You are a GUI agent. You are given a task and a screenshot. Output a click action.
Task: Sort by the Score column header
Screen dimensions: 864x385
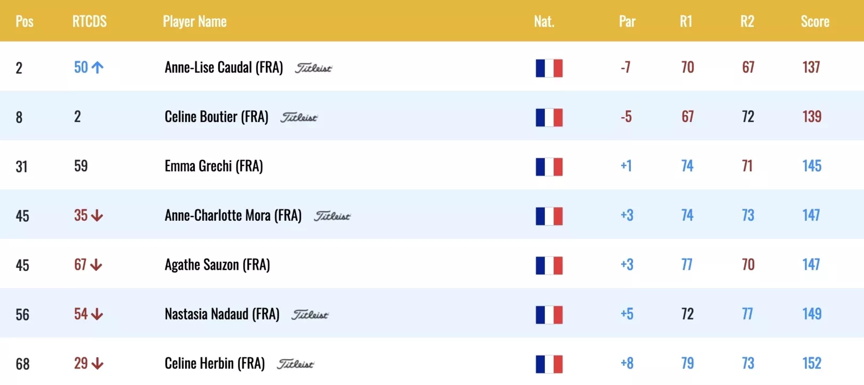pyautogui.click(x=815, y=21)
